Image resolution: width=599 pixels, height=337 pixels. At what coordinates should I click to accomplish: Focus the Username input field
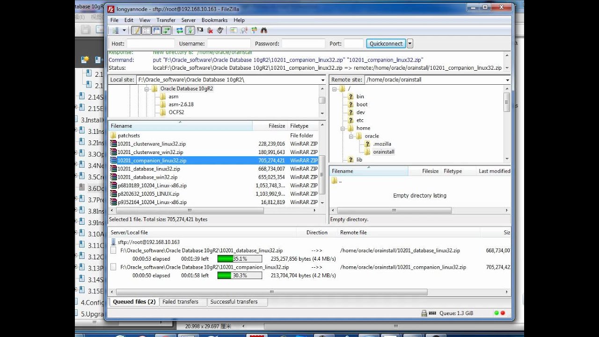coord(229,44)
